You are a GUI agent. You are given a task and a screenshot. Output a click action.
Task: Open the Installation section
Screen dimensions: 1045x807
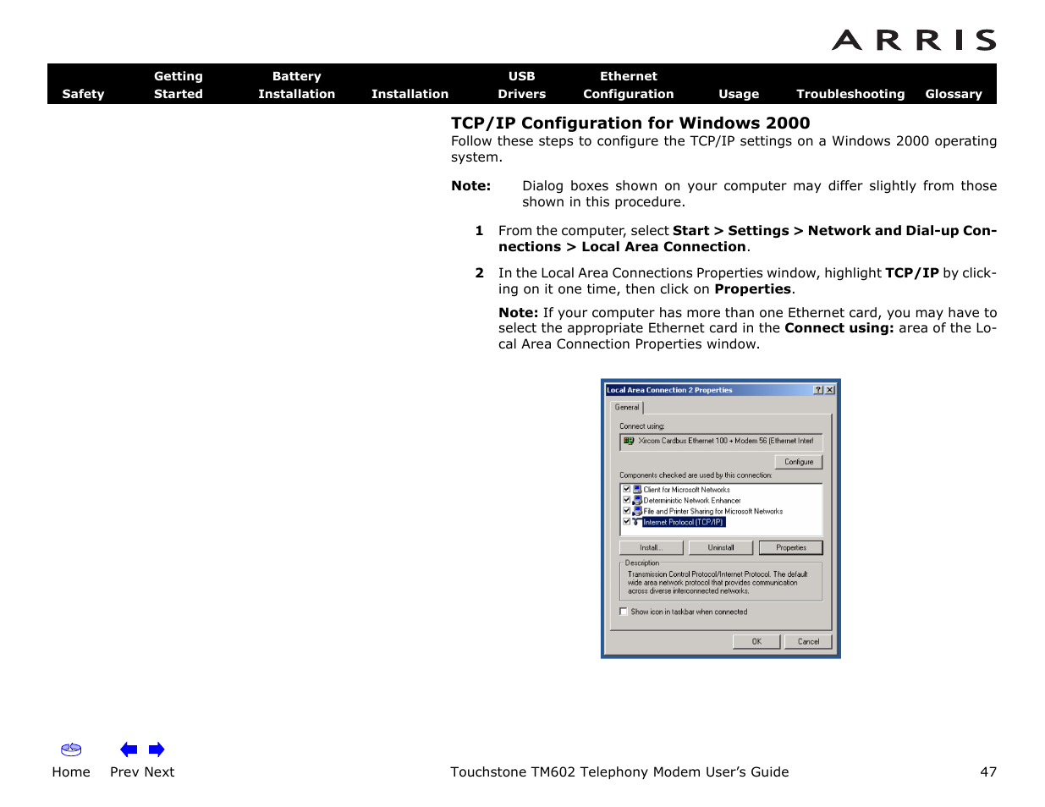pos(410,94)
